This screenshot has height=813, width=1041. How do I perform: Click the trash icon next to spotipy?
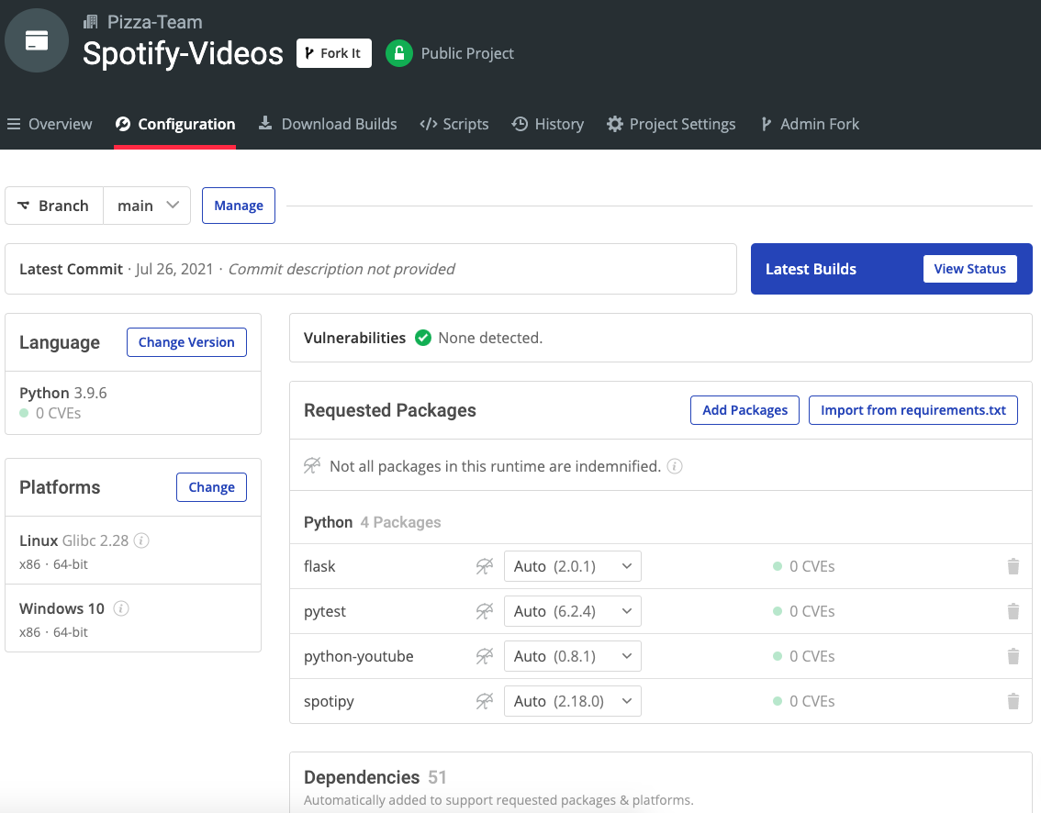[x=1013, y=701]
